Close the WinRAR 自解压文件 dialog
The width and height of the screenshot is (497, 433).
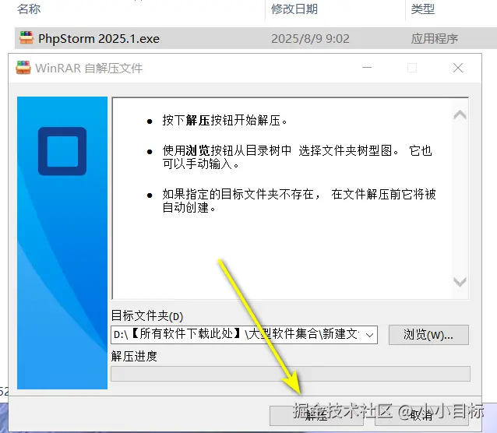(x=458, y=68)
